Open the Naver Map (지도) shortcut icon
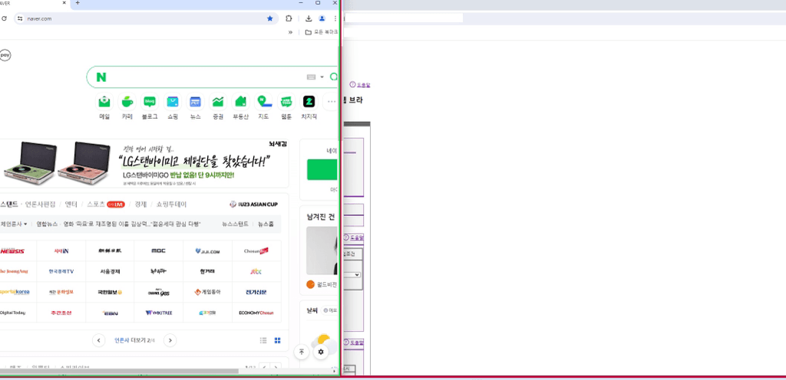Screen dimensions: 786x380 263,102
